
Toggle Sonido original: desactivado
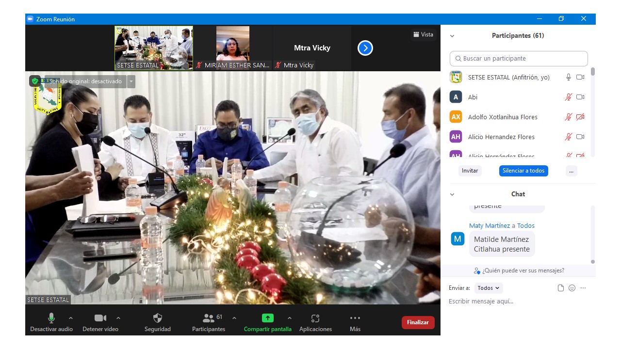click(x=85, y=81)
